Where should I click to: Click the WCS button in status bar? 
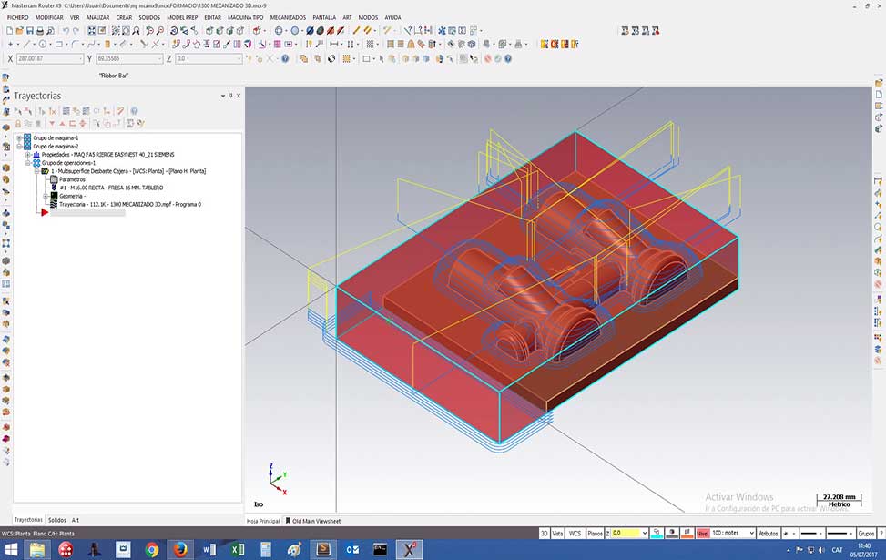(x=575, y=533)
